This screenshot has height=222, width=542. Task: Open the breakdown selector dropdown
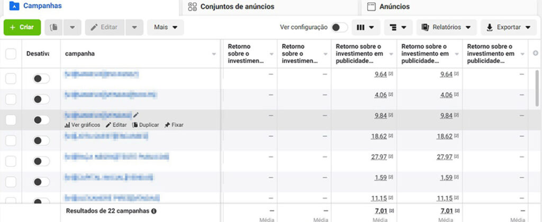coord(399,27)
